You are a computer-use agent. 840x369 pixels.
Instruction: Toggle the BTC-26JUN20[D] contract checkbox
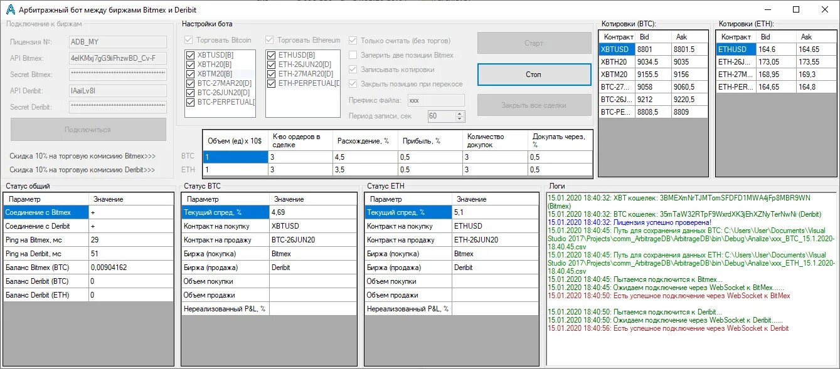(x=191, y=93)
